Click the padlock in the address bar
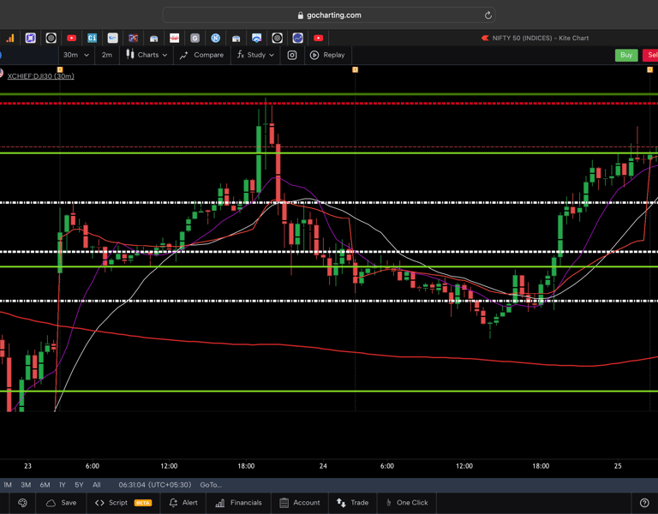 [x=301, y=15]
